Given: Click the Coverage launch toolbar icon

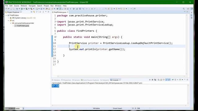Looking at the screenshot, I should pos(27,9).
